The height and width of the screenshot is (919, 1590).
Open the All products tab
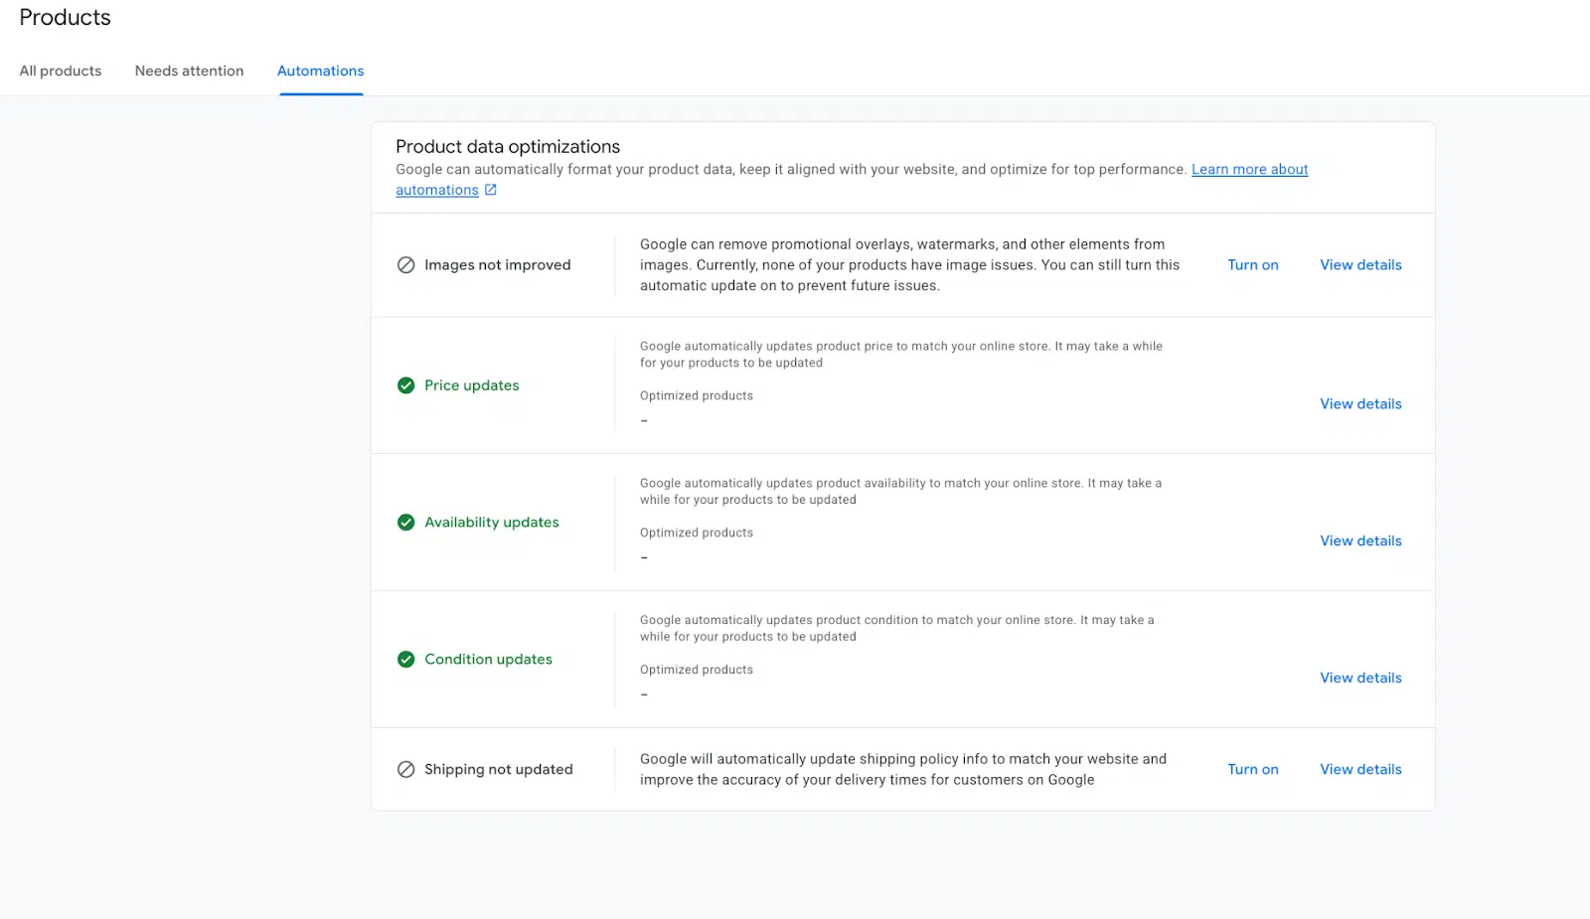[x=61, y=71]
